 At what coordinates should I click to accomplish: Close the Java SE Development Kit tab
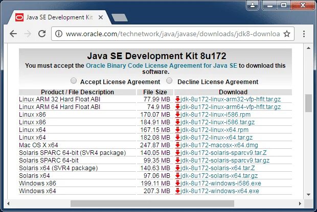[101, 17]
